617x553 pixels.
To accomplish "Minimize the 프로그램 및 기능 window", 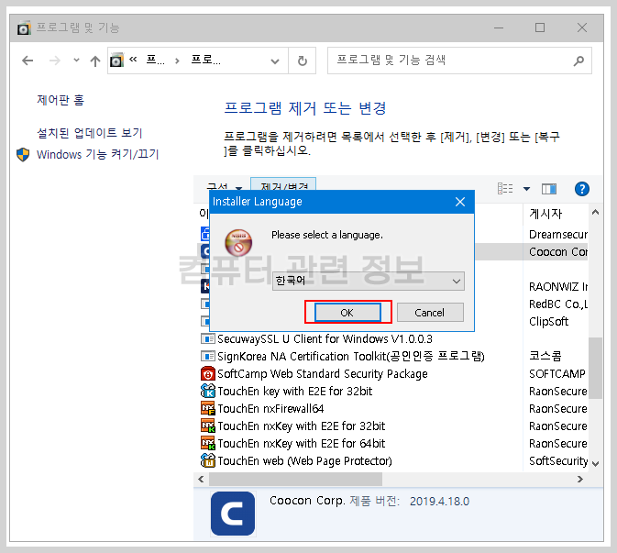I will point(499,28).
